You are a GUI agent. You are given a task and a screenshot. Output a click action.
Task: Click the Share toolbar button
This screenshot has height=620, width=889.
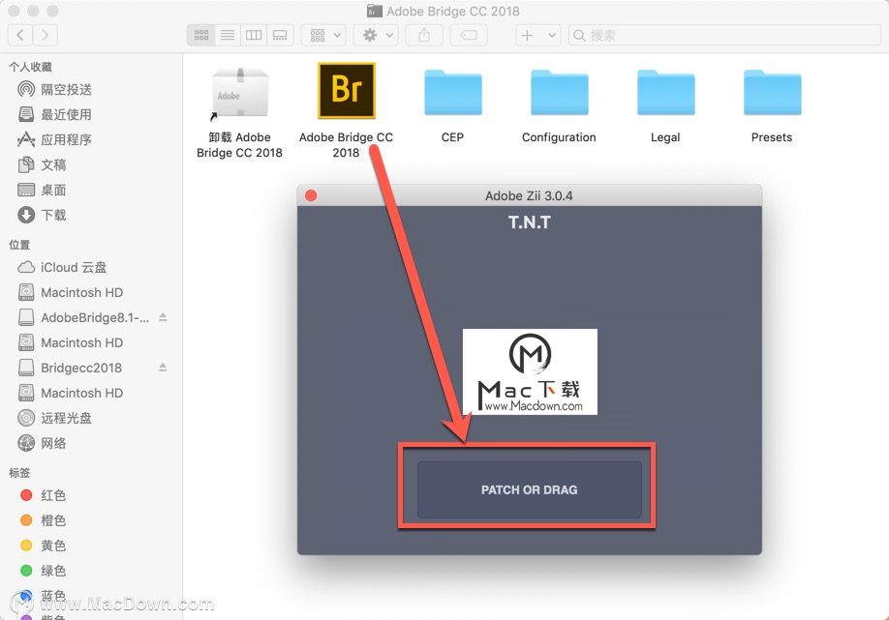424,35
